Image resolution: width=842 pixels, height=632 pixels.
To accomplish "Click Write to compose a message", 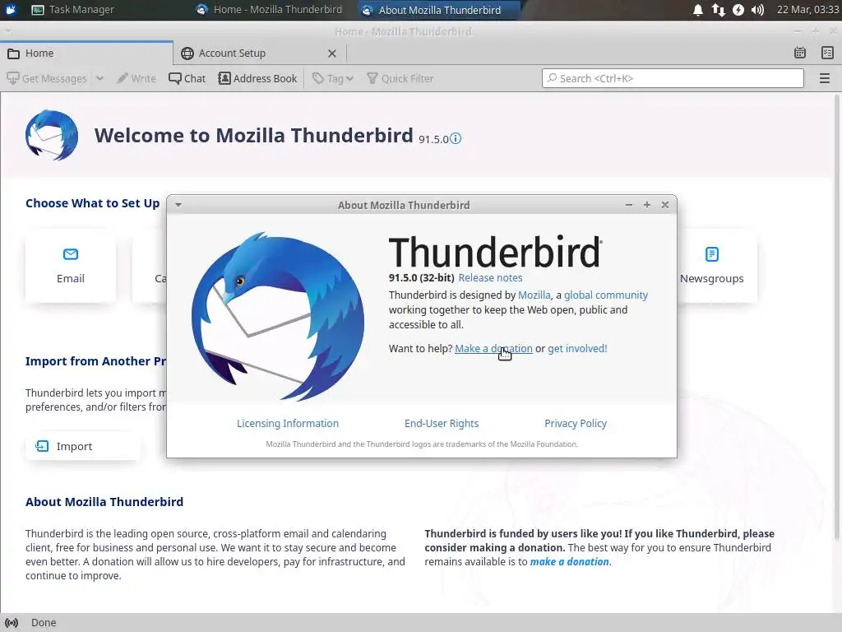I will [x=136, y=78].
